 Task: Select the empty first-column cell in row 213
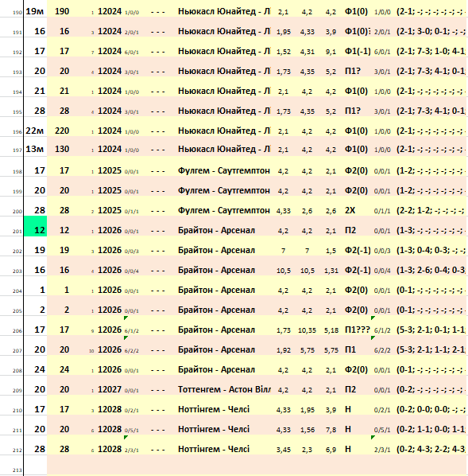pyautogui.click(x=35, y=466)
